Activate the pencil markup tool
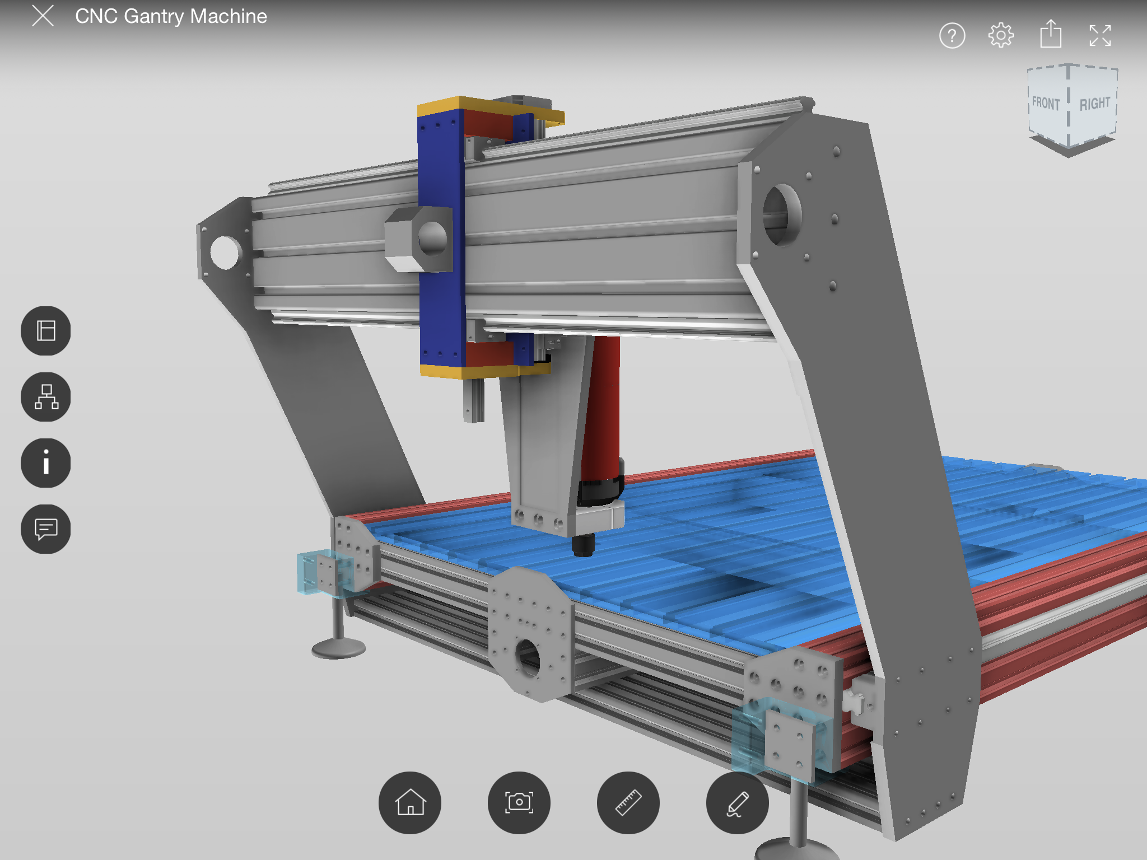This screenshot has height=860, width=1147. coord(737,802)
